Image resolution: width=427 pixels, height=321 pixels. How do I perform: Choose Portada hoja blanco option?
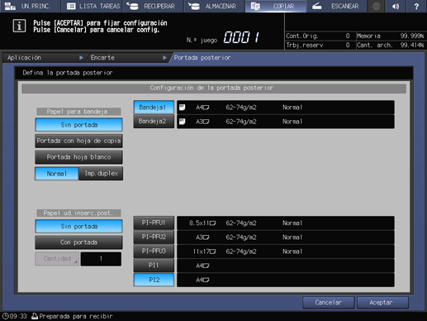(x=78, y=157)
